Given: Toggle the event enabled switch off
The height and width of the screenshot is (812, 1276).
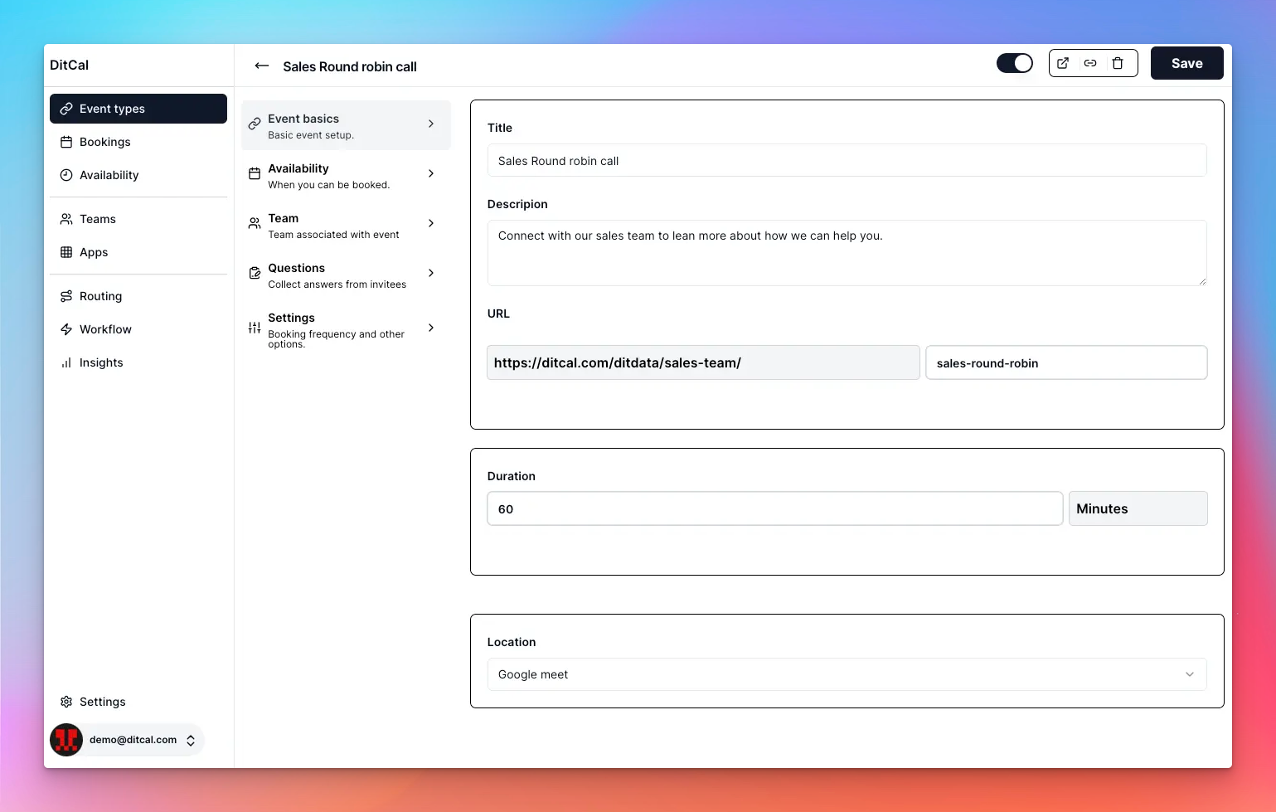Looking at the screenshot, I should click(1014, 63).
